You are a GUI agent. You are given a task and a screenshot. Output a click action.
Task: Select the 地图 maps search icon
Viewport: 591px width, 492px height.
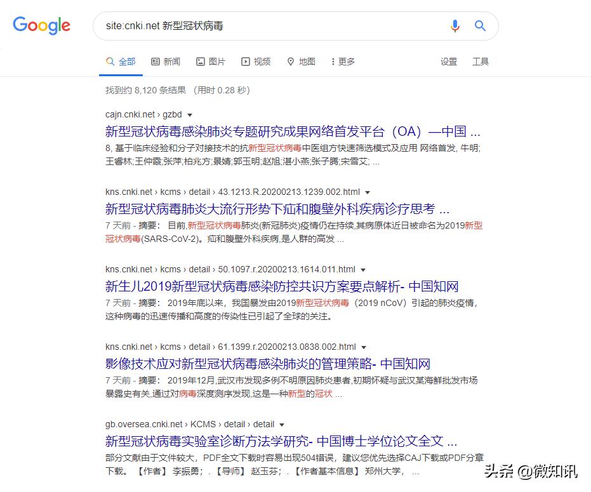pyautogui.click(x=289, y=61)
